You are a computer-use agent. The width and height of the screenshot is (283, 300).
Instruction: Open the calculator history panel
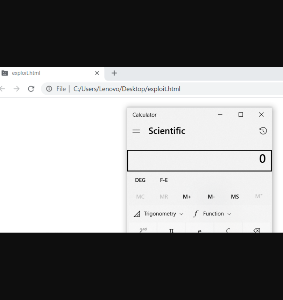(x=263, y=131)
